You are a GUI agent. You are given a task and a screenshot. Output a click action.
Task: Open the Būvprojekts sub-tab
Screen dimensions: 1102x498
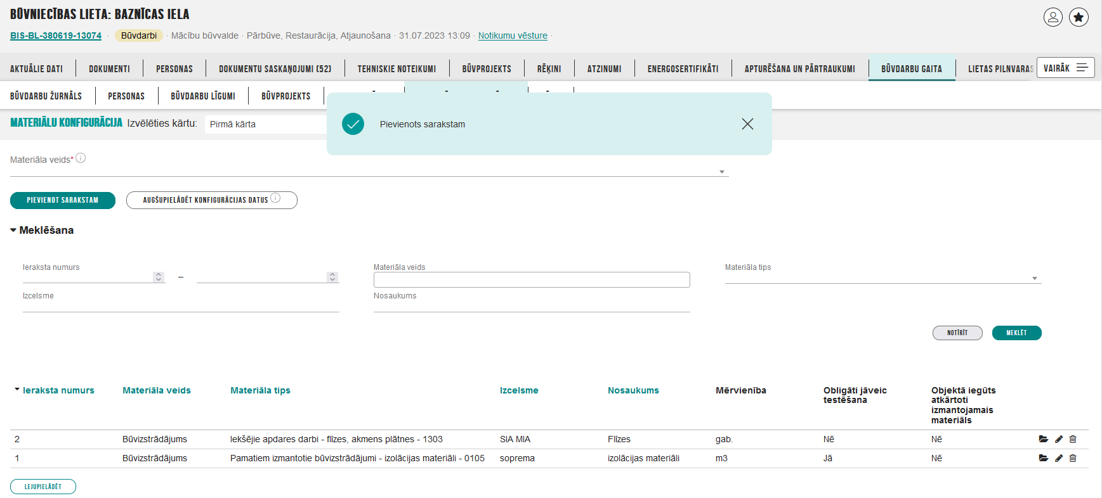(x=286, y=96)
